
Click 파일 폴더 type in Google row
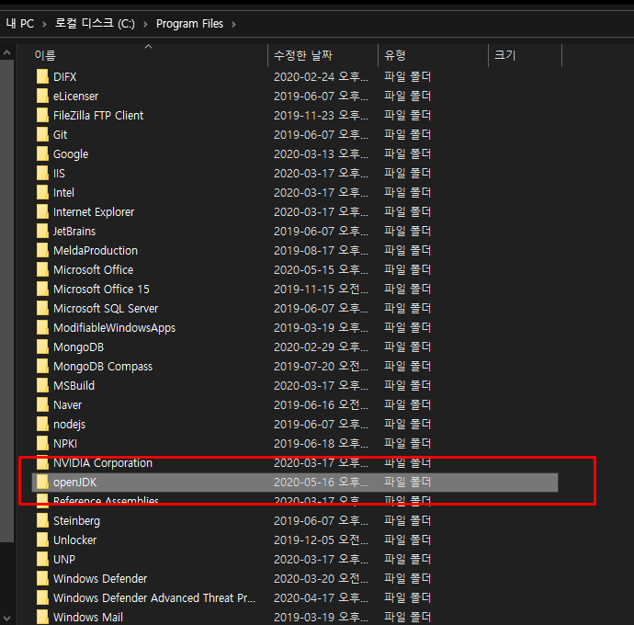[x=407, y=153]
